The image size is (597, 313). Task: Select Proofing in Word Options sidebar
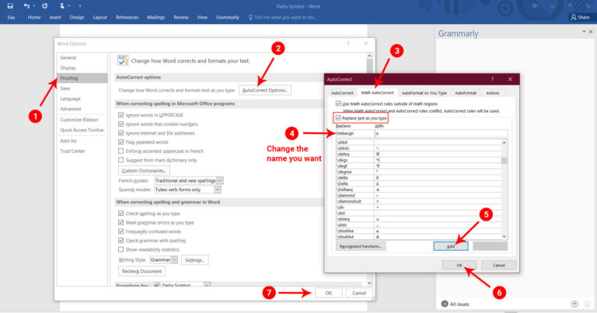point(82,78)
